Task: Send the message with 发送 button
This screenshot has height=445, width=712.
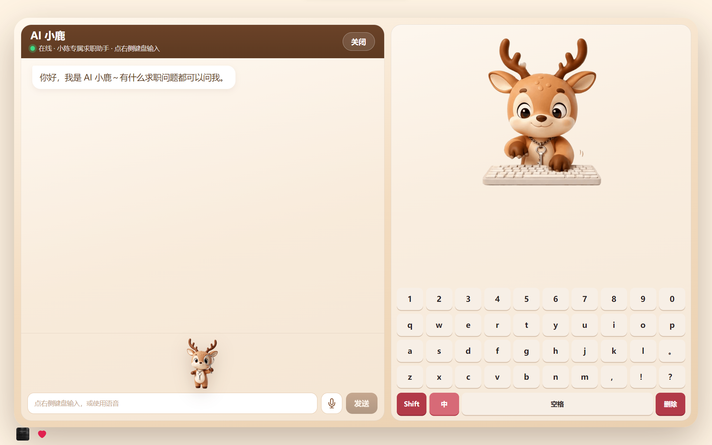Action: 362,403
